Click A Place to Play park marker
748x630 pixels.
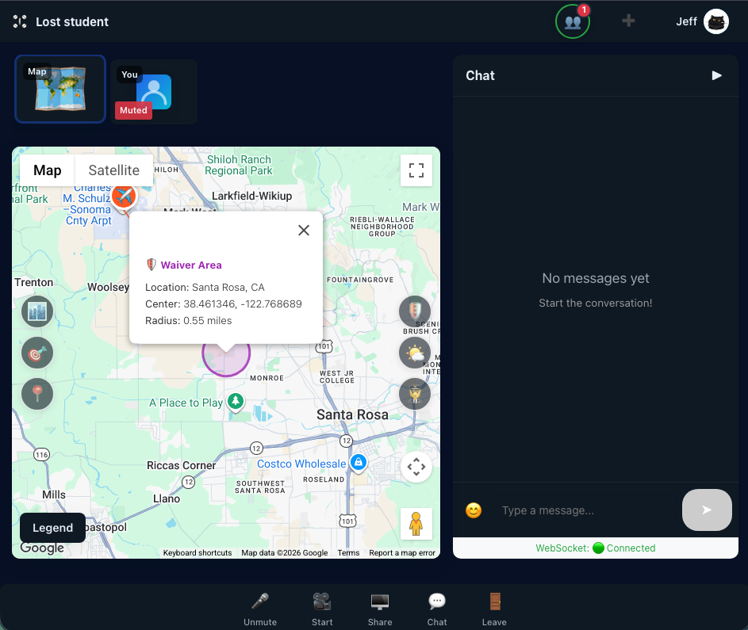[235, 401]
